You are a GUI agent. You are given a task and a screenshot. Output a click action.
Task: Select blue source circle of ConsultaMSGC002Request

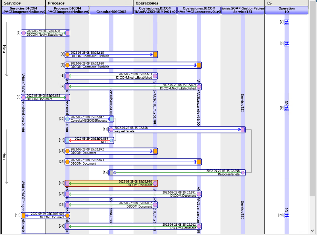click(x=67, y=119)
